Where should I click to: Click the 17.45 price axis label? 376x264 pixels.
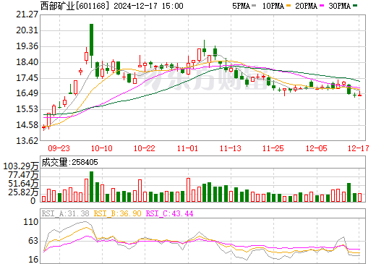coord(27,78)
